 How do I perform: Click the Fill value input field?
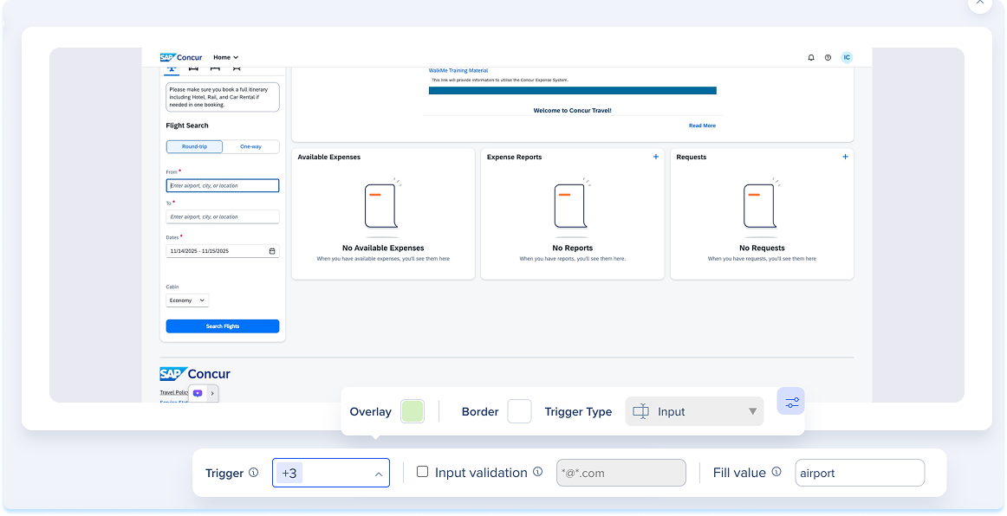click(x=859, y=473)
